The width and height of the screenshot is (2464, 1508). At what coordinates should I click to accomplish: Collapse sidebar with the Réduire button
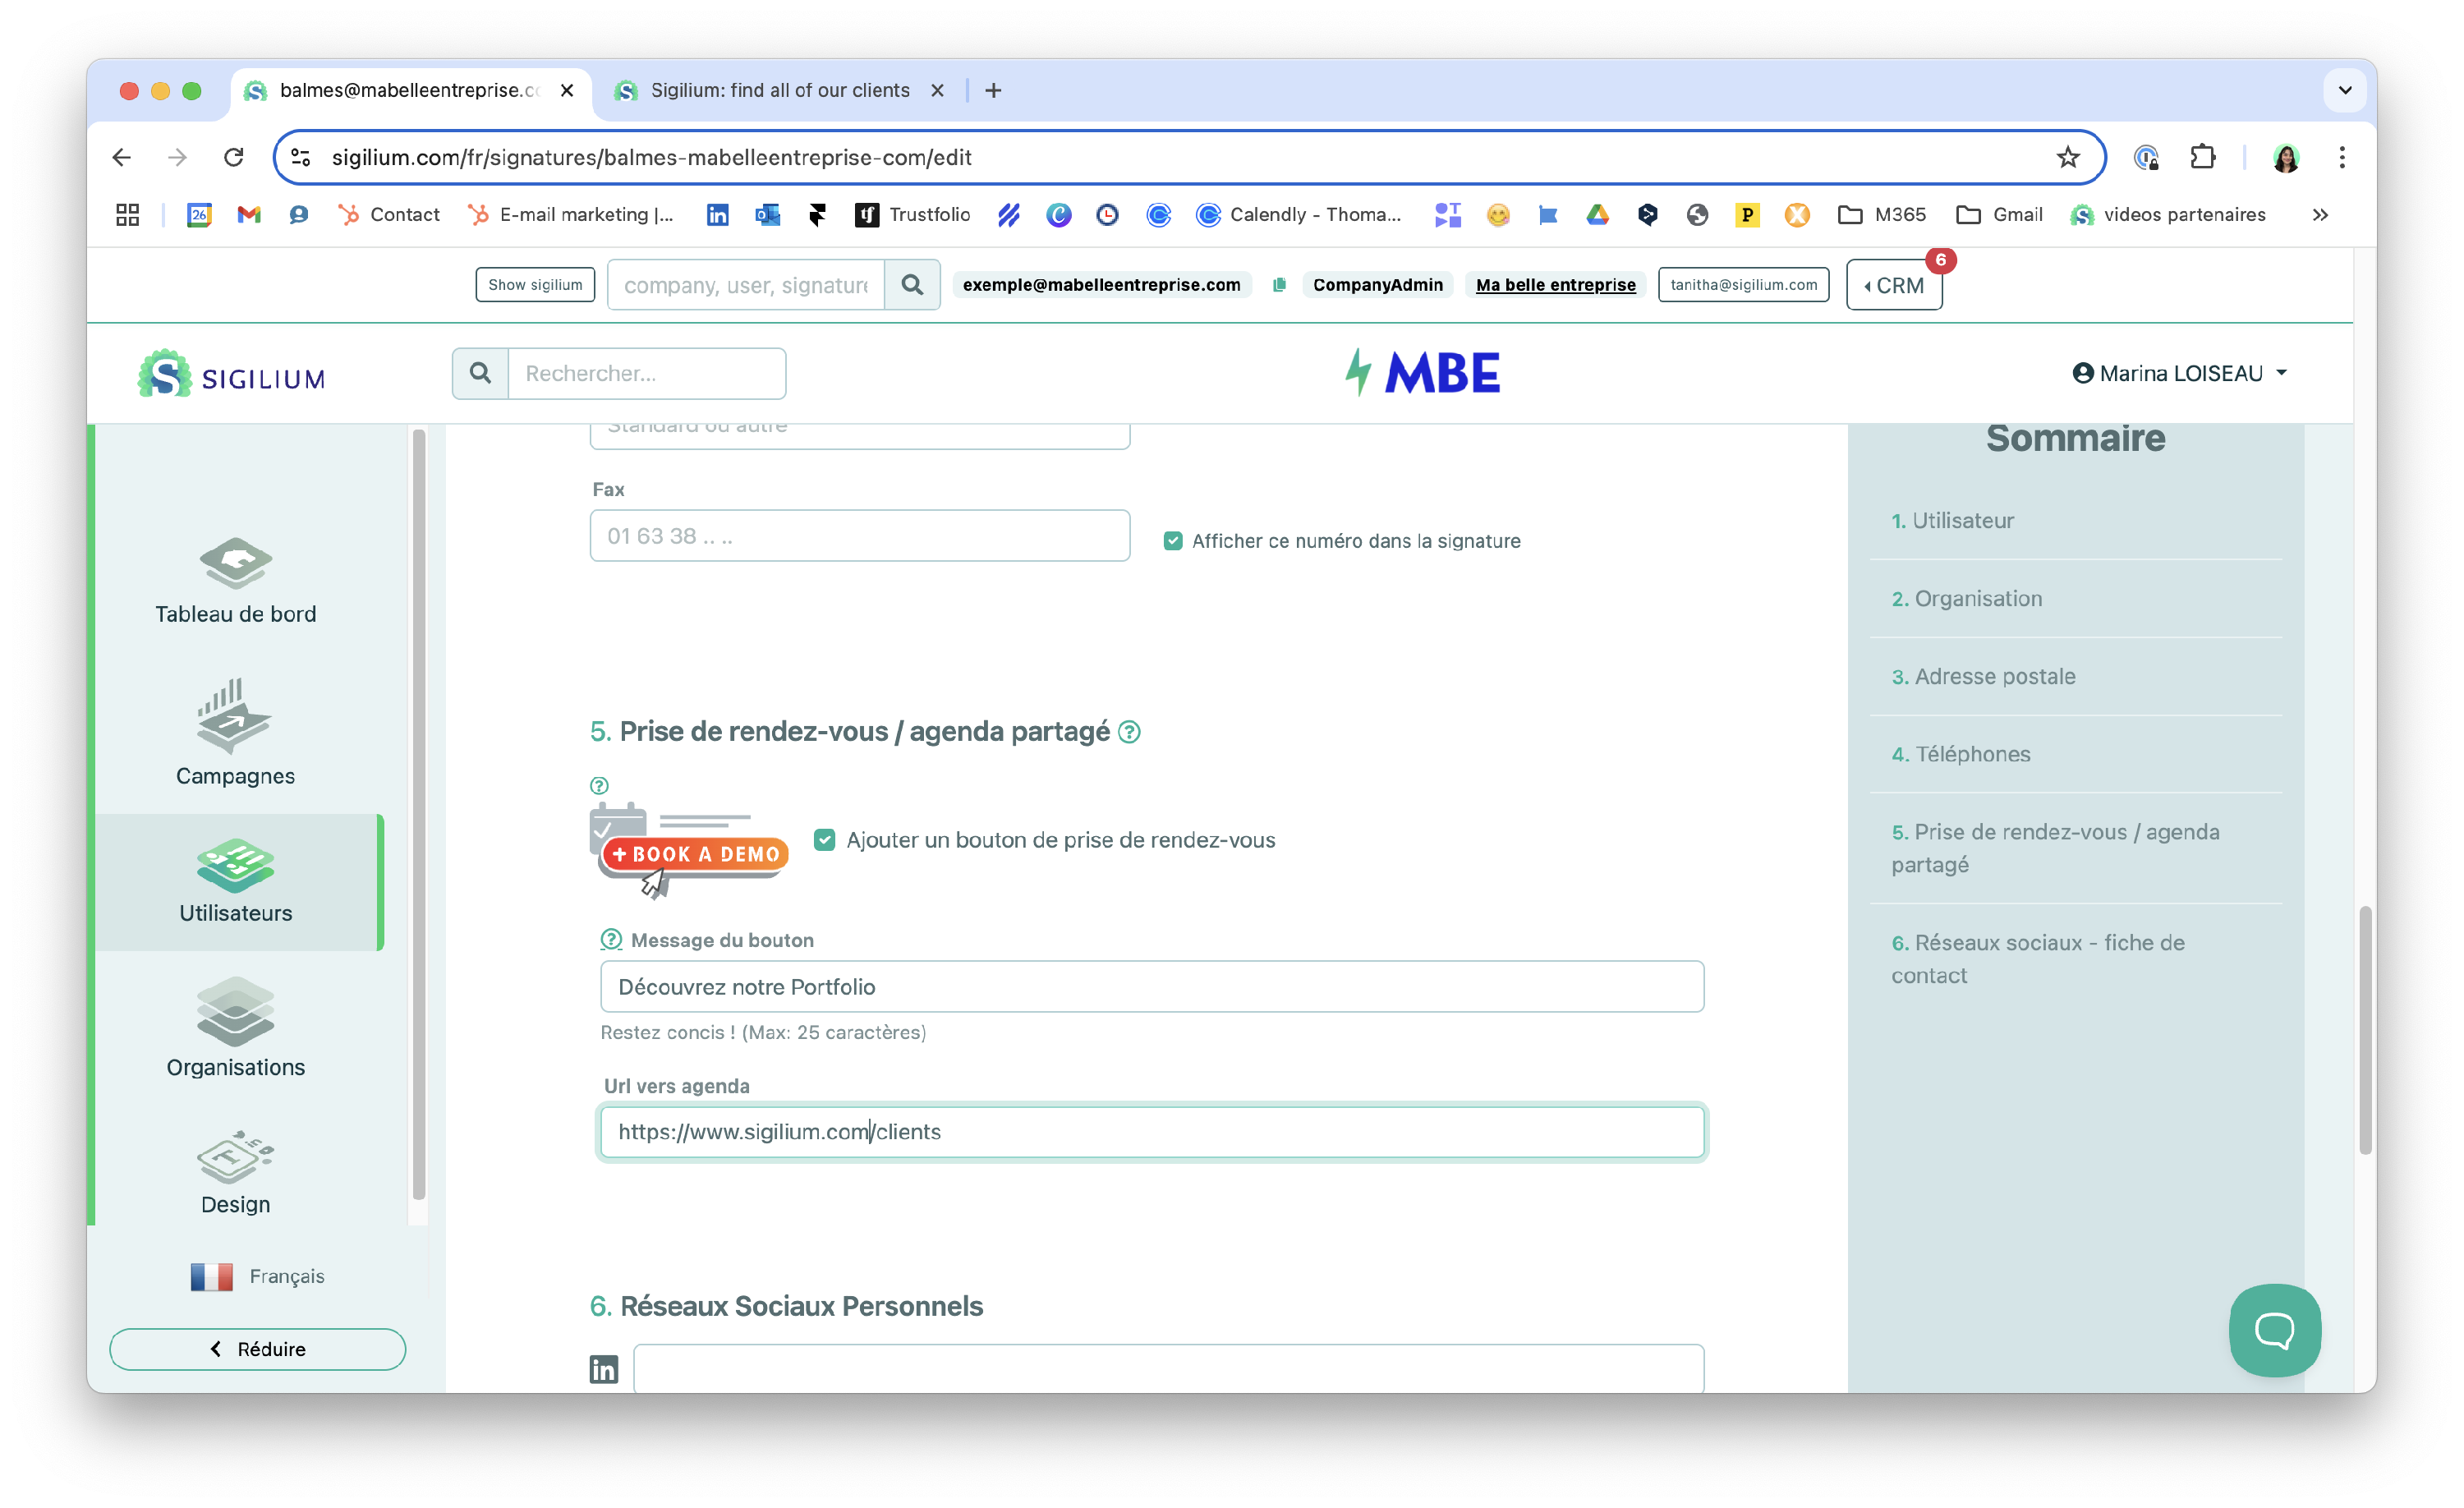[x=258, y=1349]
